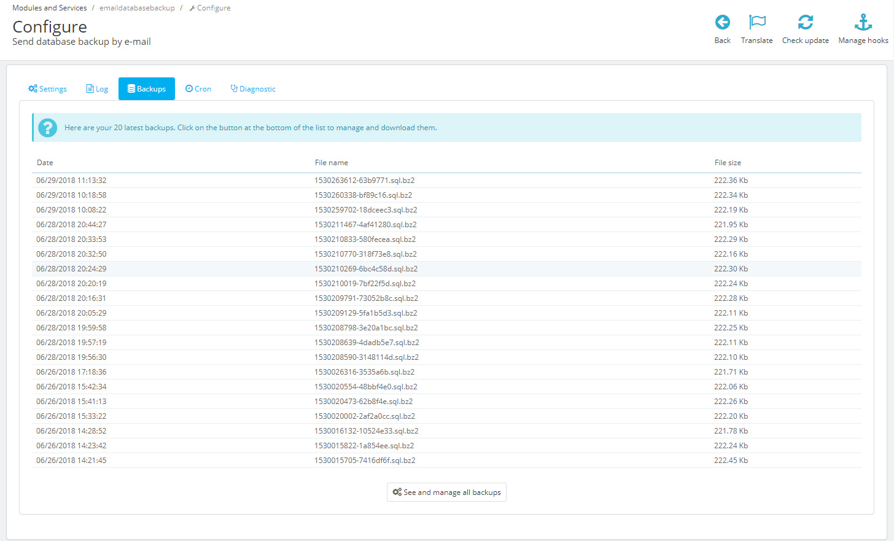This screenshot has width=894, height=541.
Task: Click the File name column header
Action: (331, 163)
